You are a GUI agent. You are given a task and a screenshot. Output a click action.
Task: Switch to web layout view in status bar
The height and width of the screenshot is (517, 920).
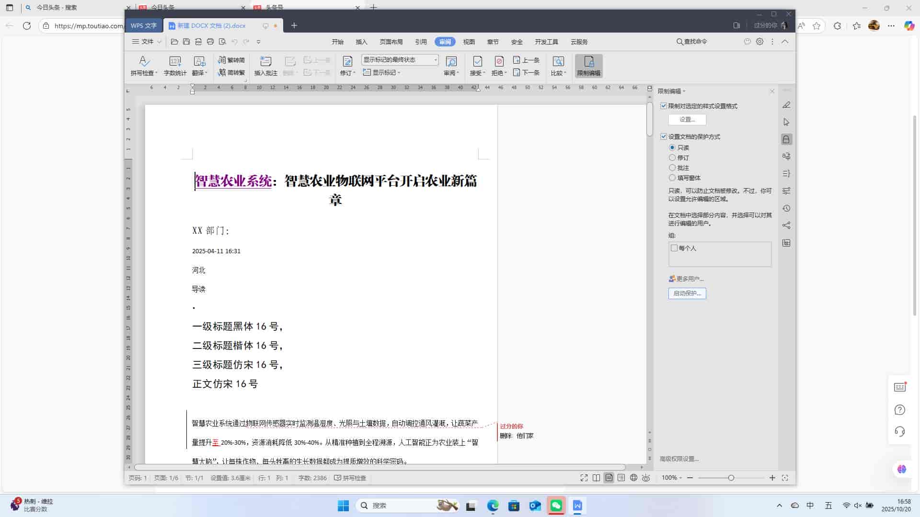pyautogui.click(x=633, y=478)
